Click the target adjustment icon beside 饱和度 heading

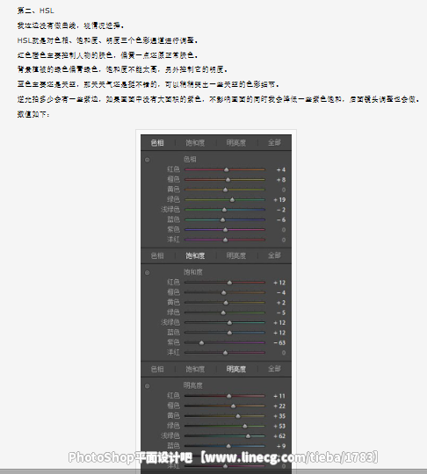point(147,273)
